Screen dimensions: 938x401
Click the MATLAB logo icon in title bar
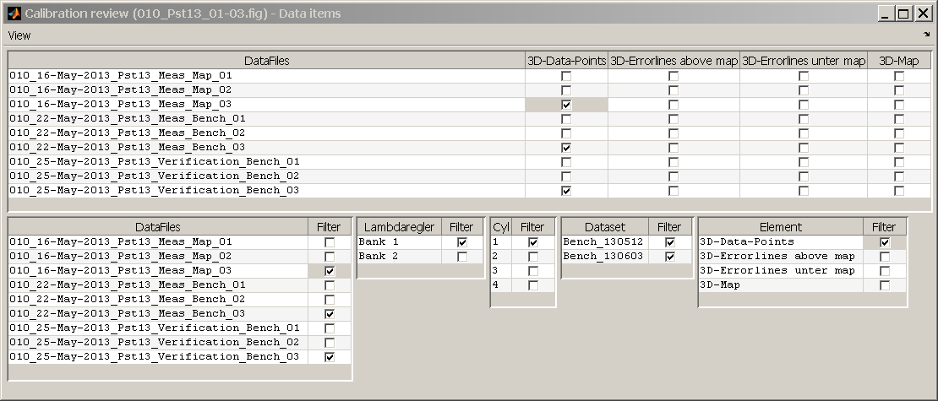coord(14,14)
